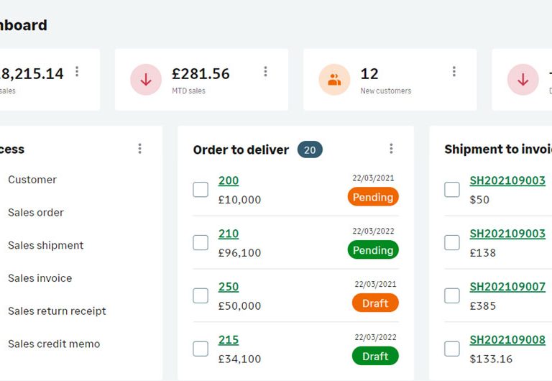Viewport: 552px width, 381px height.
Task: Select Sales order in the process list
Action: click(36, 213)
